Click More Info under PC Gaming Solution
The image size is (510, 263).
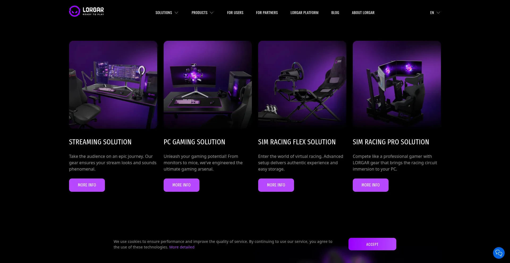(181, 185)
